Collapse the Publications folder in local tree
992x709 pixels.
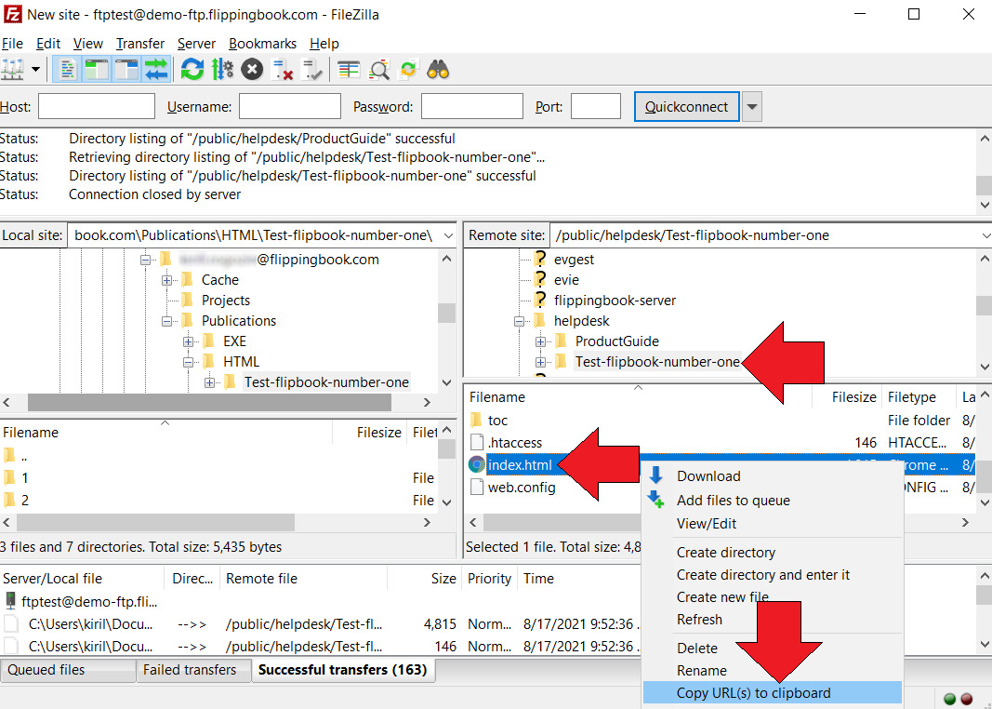tap(166, 321)
